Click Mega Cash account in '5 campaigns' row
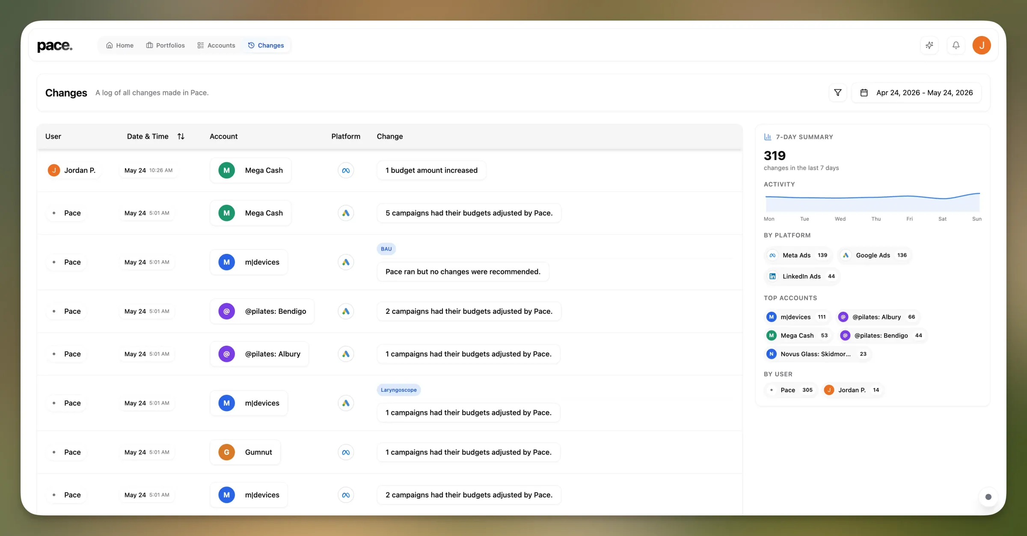The image size is (1027, 536). click(251, 213)
